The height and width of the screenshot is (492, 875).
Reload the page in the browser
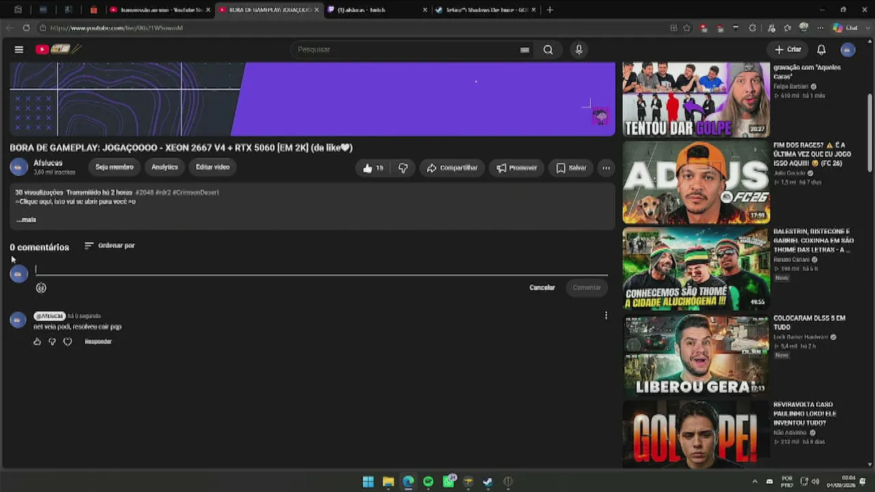pyautogui.click(x=26, y=28)
